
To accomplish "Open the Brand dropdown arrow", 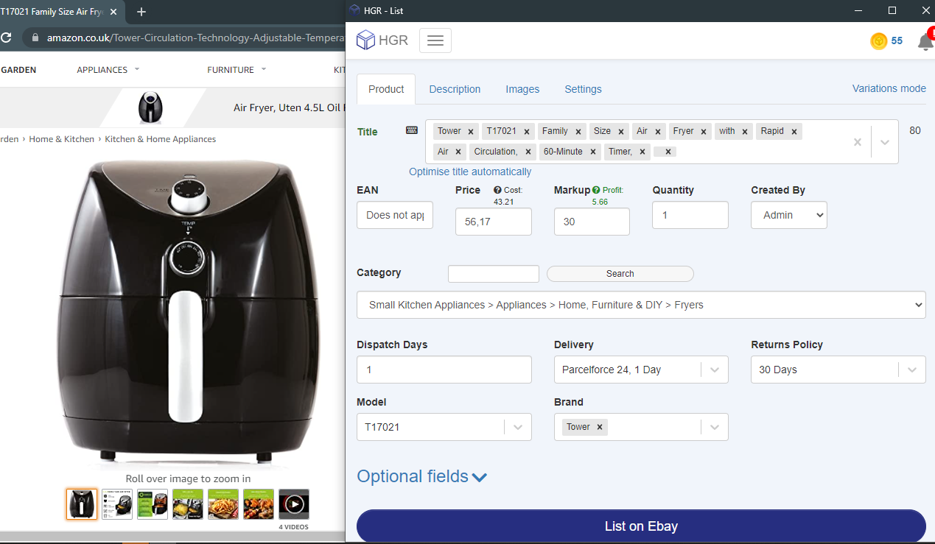I will pyautogui.click(x=715, y=427).
